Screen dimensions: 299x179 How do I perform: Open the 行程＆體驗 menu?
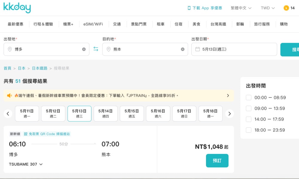43,24
